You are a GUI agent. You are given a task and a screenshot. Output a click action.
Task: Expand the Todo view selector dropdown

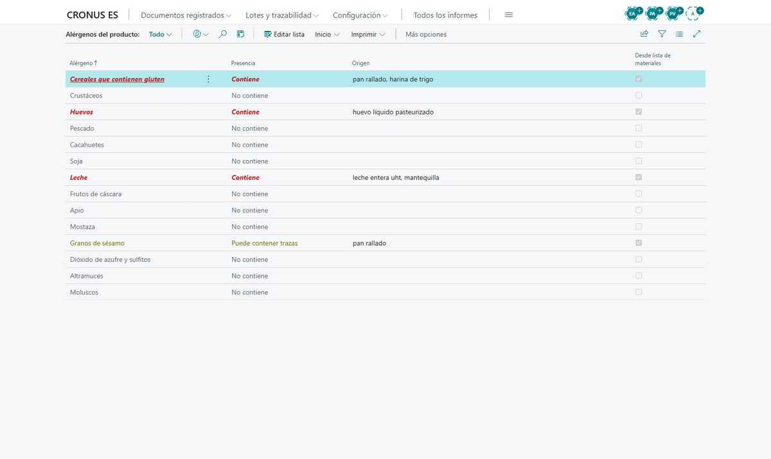coord(161,35)
